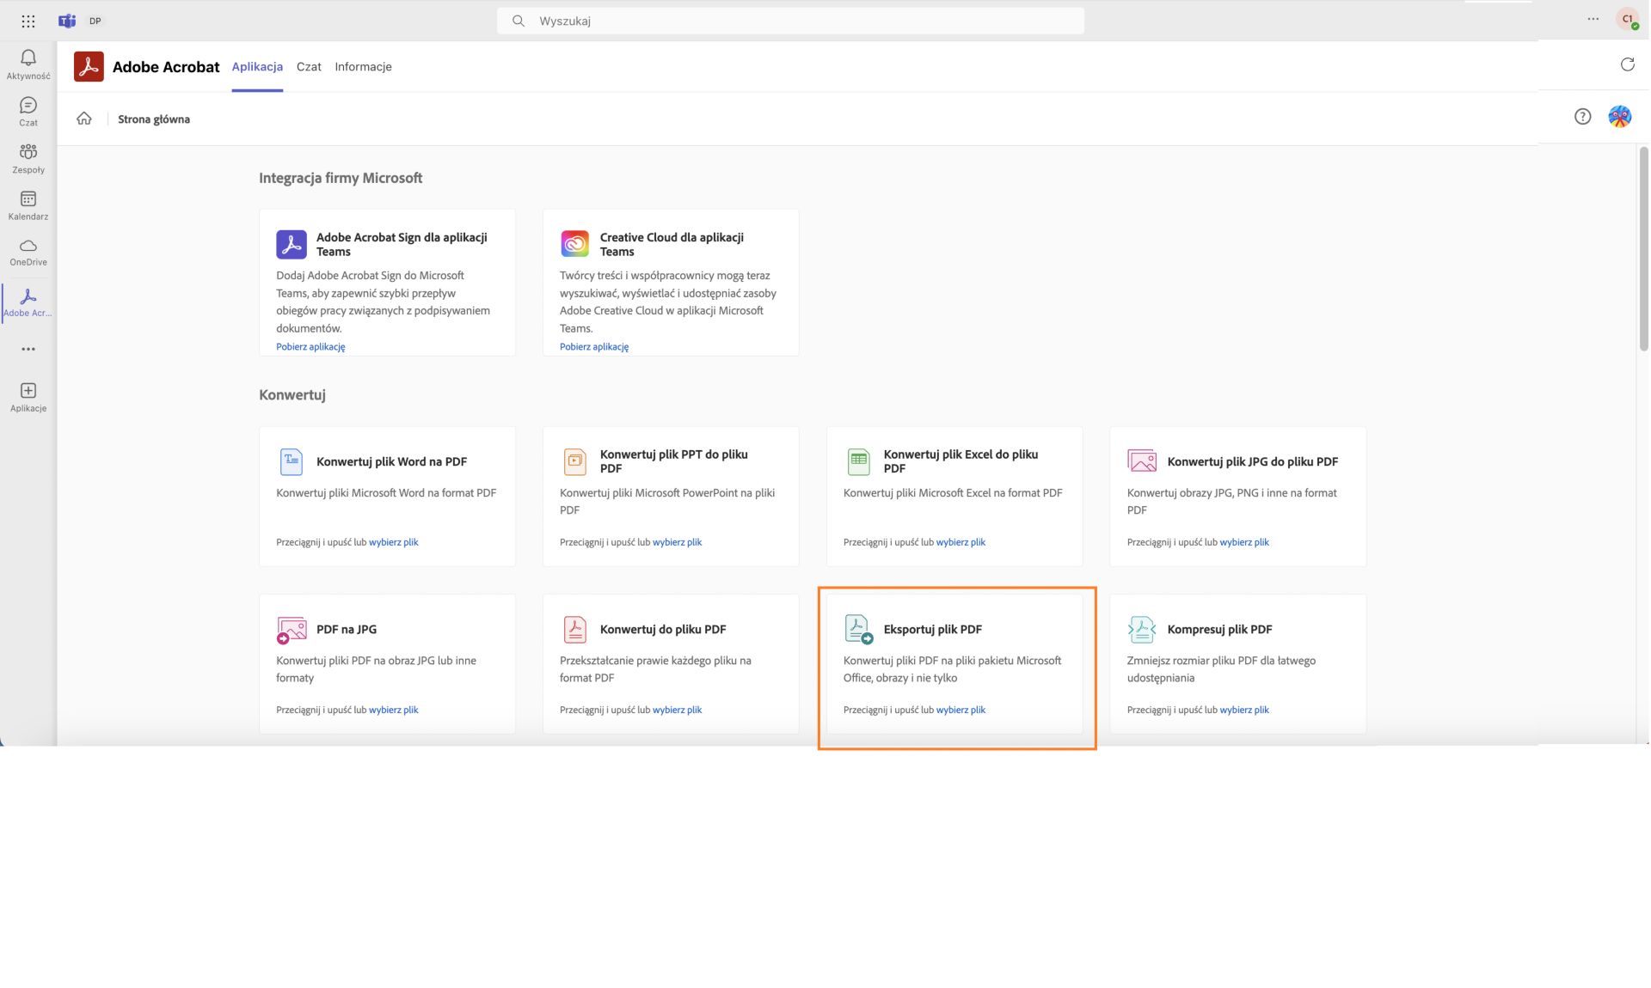Click wybierz plik in Konwertuj do pliku PDF card
1651x988 pixels.
(678, 710)
